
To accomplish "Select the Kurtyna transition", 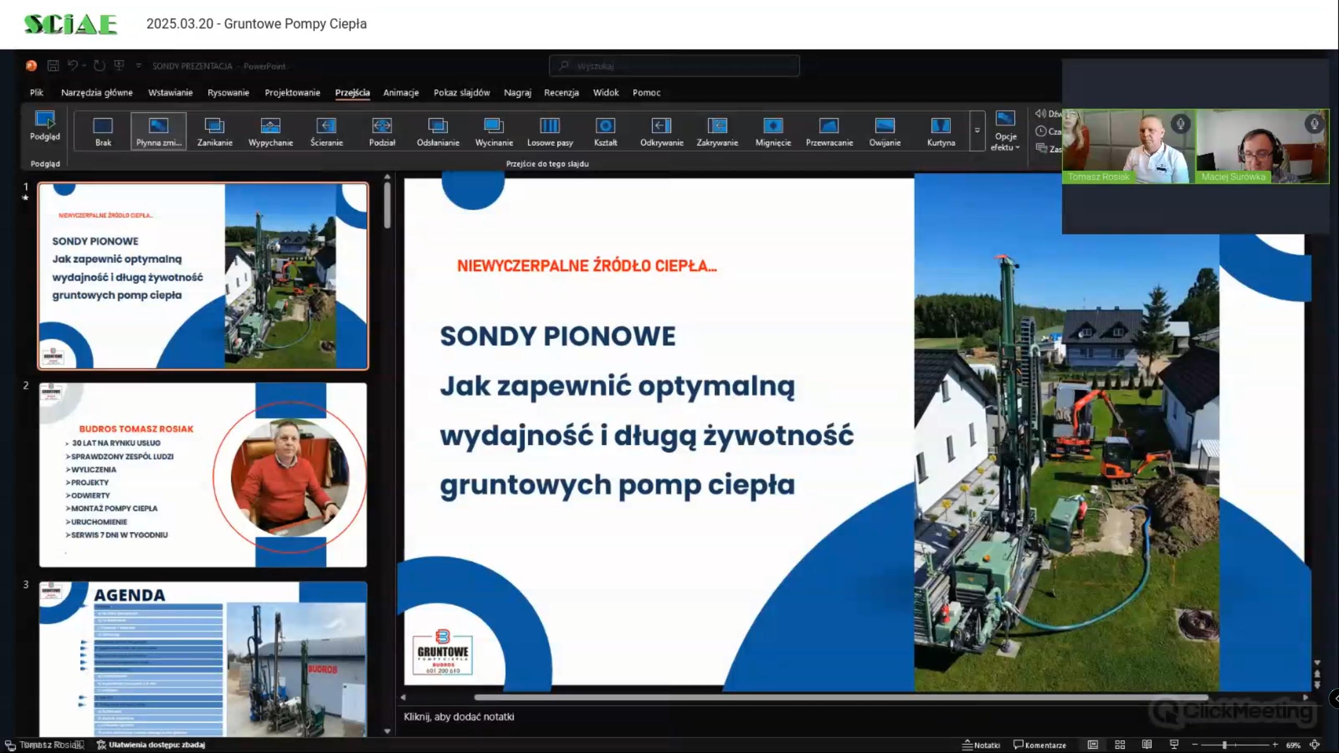I will click(941, 132).
